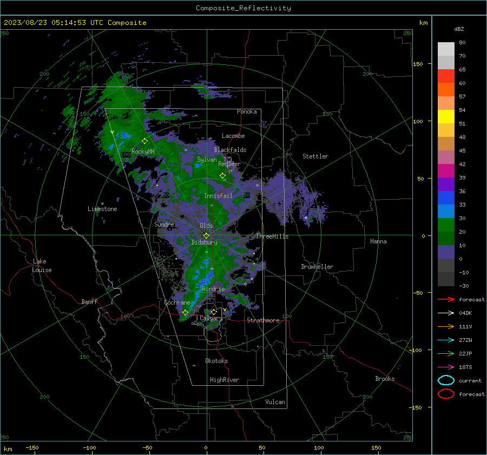Click the cyan current ellipse icon
487x455 pixels.
[x=446, y=380]
